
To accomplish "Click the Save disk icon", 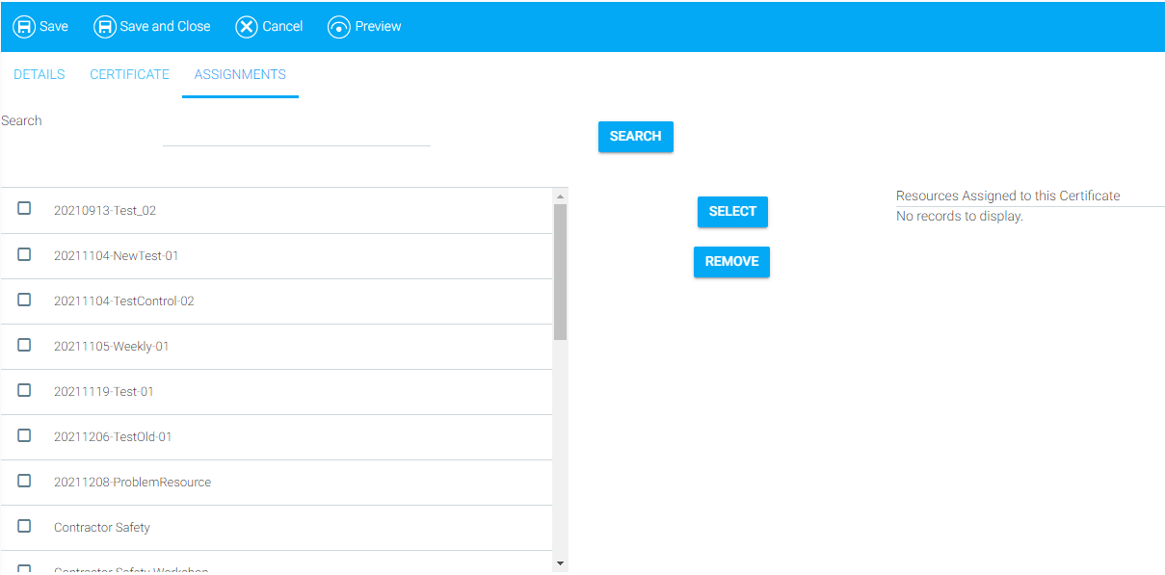I will click(x=24, y=27).
